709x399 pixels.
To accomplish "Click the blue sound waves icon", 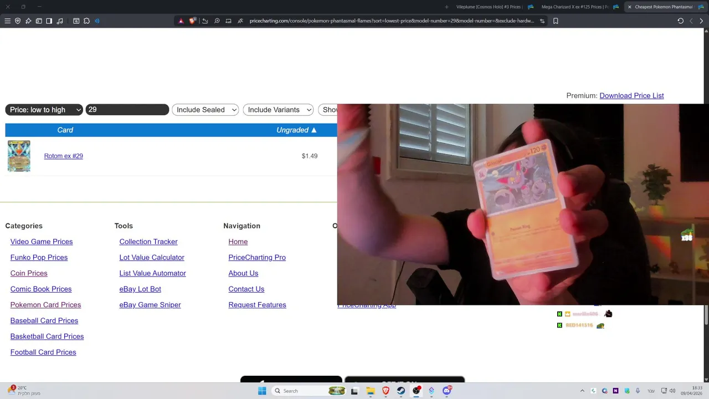I will [97, 21].
